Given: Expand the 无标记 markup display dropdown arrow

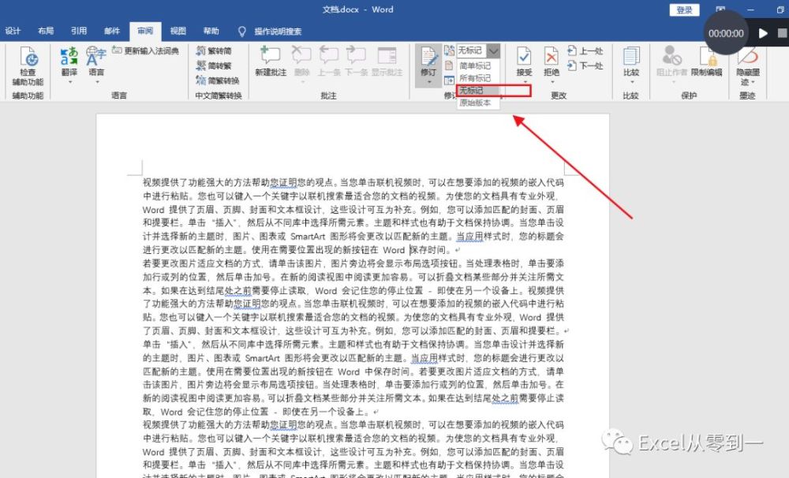Looking at the screenshot, I should coord(494,50).
